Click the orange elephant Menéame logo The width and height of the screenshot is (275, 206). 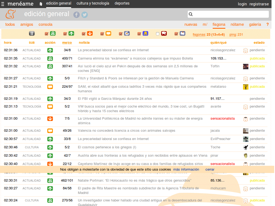pos(11,14)
